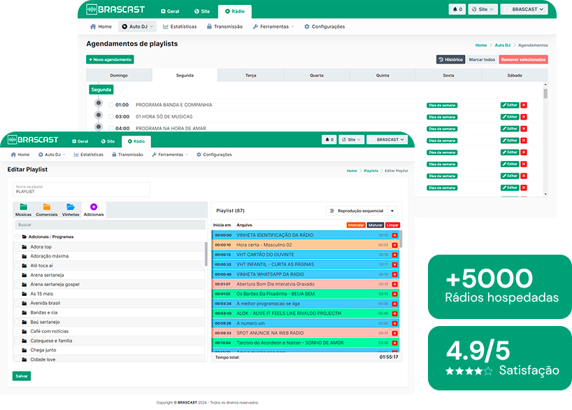Check the Catequese e família folder checkbox
This screenshot has width=572, height=410.
click(17, 341)
